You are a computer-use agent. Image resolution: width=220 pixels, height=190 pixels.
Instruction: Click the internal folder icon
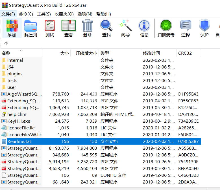click(x=4, y=60)
